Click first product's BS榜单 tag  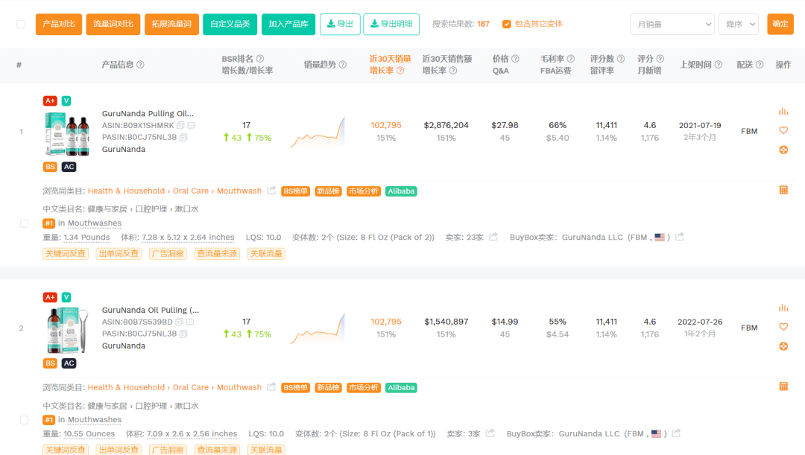point(295,191)
